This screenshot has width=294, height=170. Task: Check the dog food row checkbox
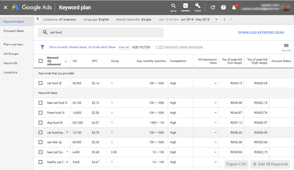point(40,122)
